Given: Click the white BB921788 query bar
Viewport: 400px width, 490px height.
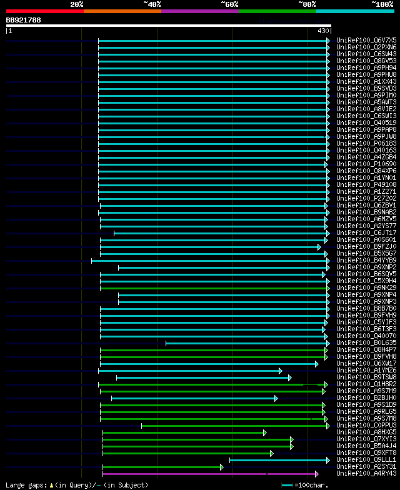Looking at the screenshot, I should click(x=169, y=26).
